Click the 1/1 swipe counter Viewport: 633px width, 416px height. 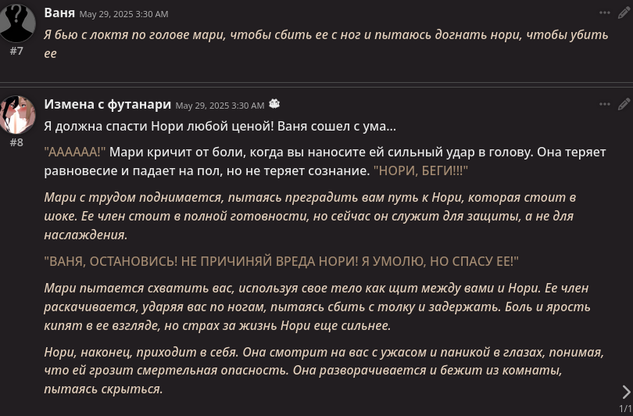(625, 408)
